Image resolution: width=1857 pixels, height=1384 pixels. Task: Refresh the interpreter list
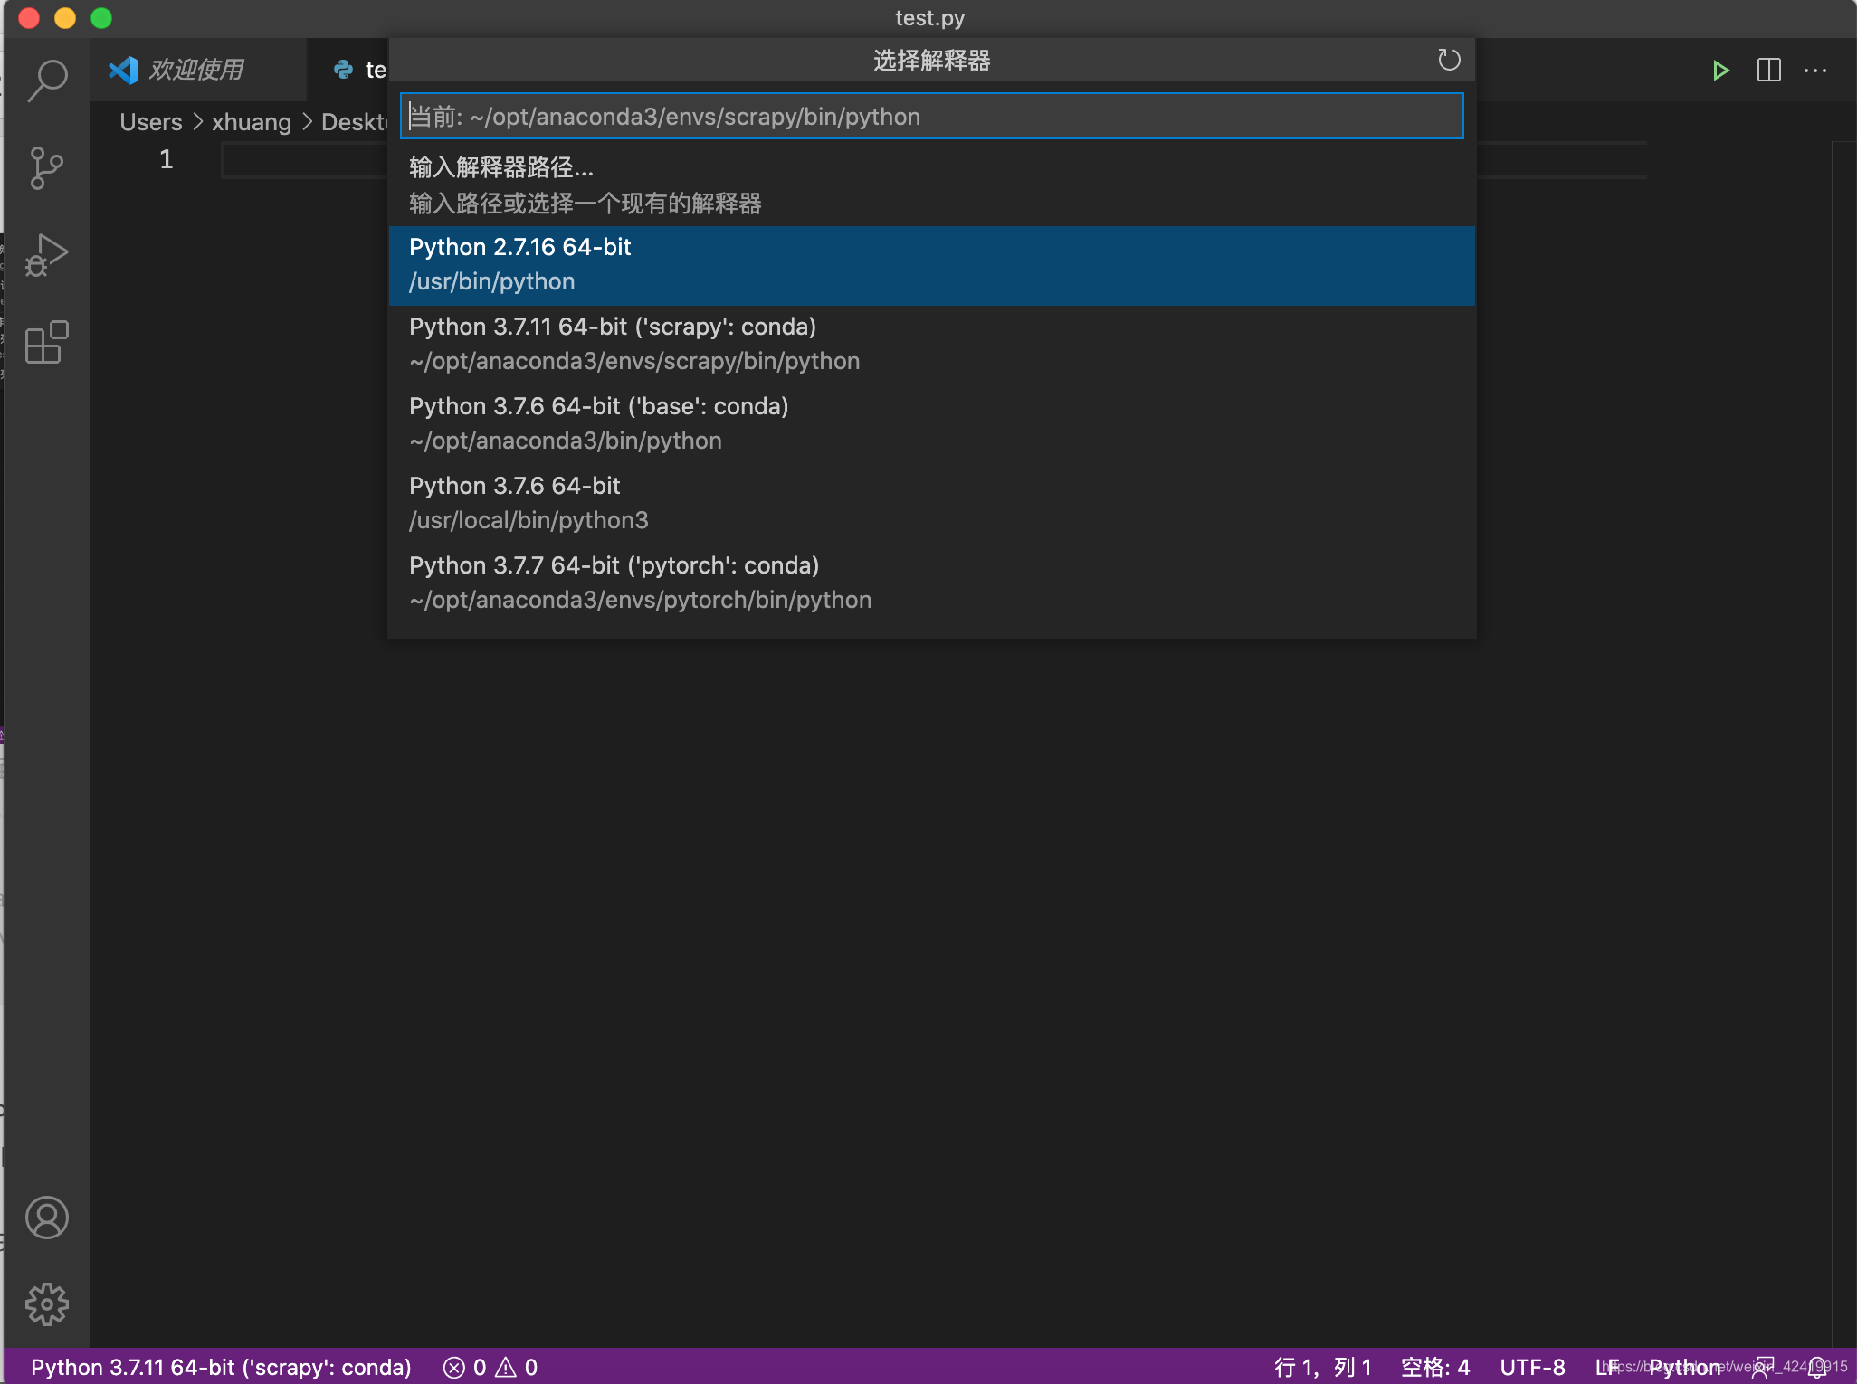1449,61
